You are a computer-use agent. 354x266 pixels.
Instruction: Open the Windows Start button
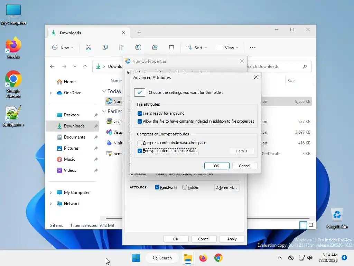click(x=136, y=258)
